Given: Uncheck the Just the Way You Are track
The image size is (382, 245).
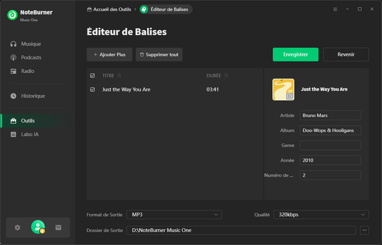Looking at the screenshot, I should 92,89.
